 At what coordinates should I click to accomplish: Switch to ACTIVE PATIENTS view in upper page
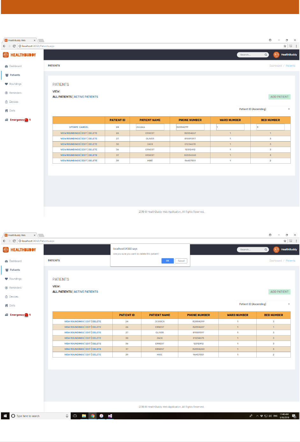tap(86, 97)
